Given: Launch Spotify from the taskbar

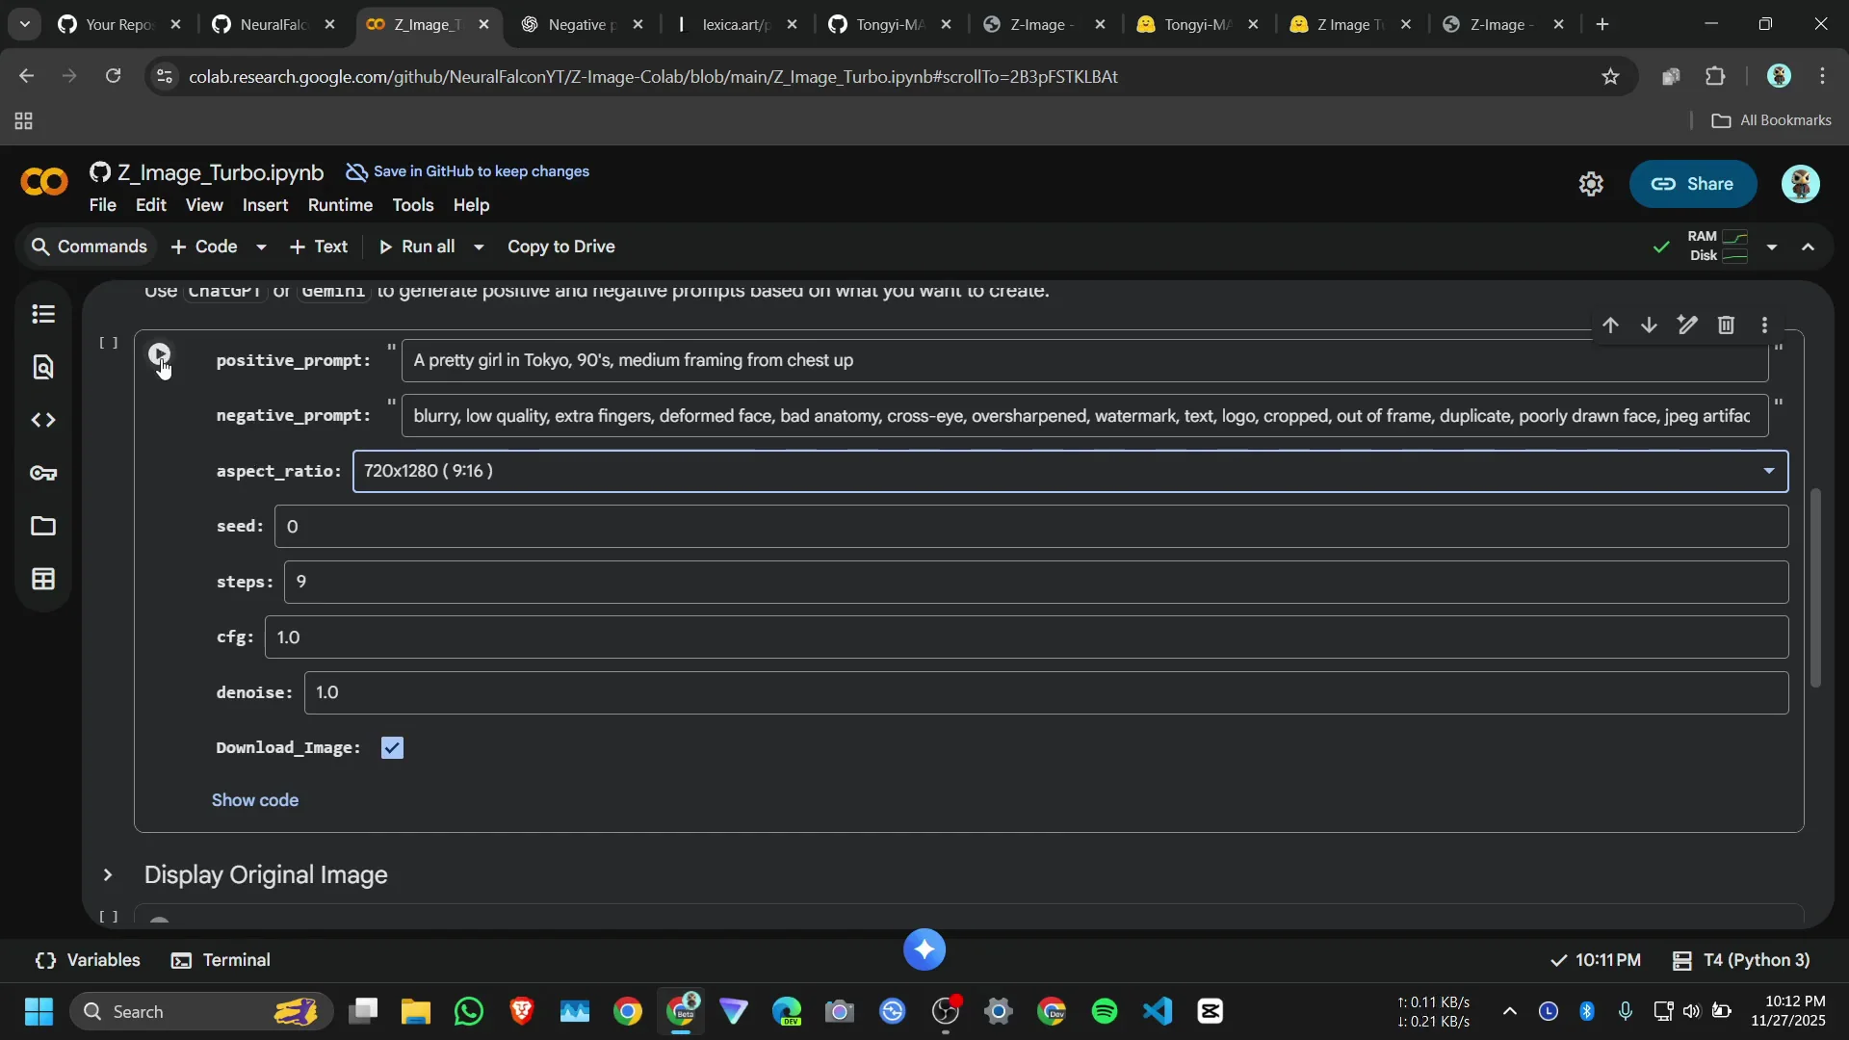Looking at the screenshot, I should pyautogui.click(x=1104, y=1011).
